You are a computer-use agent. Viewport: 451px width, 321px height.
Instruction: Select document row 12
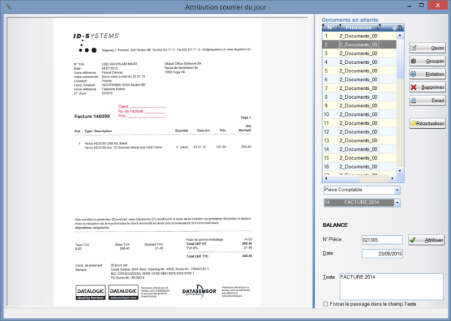[359, 132]
